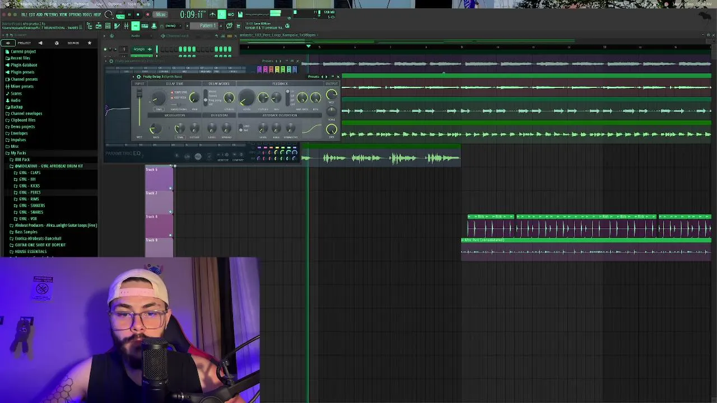Click next preset arrow in Fruity Delay 3

(x=327, y=77)
